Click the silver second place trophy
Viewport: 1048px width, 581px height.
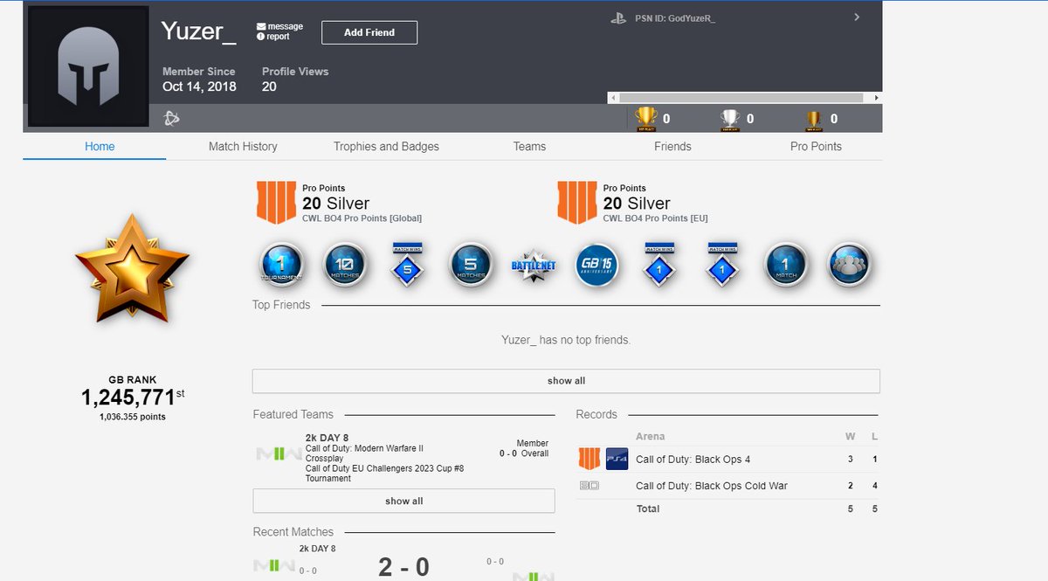[x=730, y=119]
